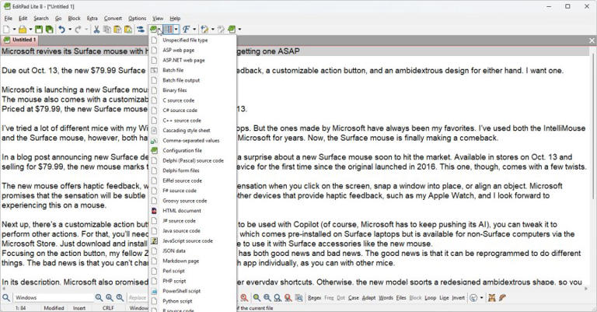Open the Search menu
This screenshot has height=312, width=597.
(41, 19)
